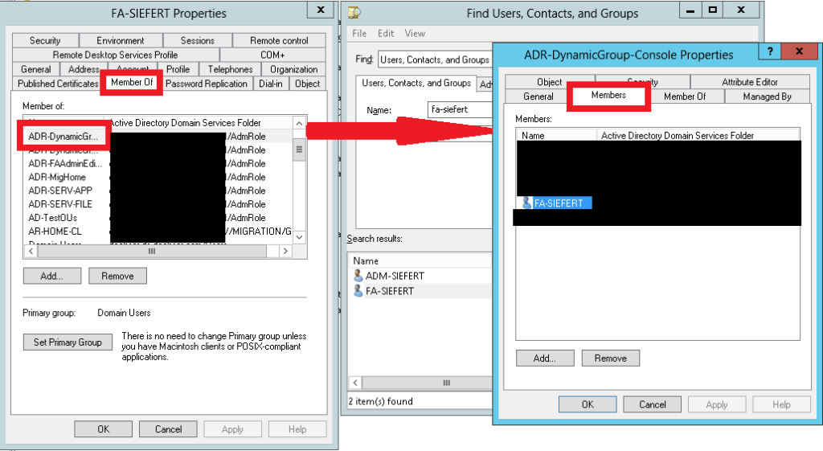Image resolution: width=823 pixels, height=451 pixels.
Task: Switch to the Password Replication tab
Action: 207,84
